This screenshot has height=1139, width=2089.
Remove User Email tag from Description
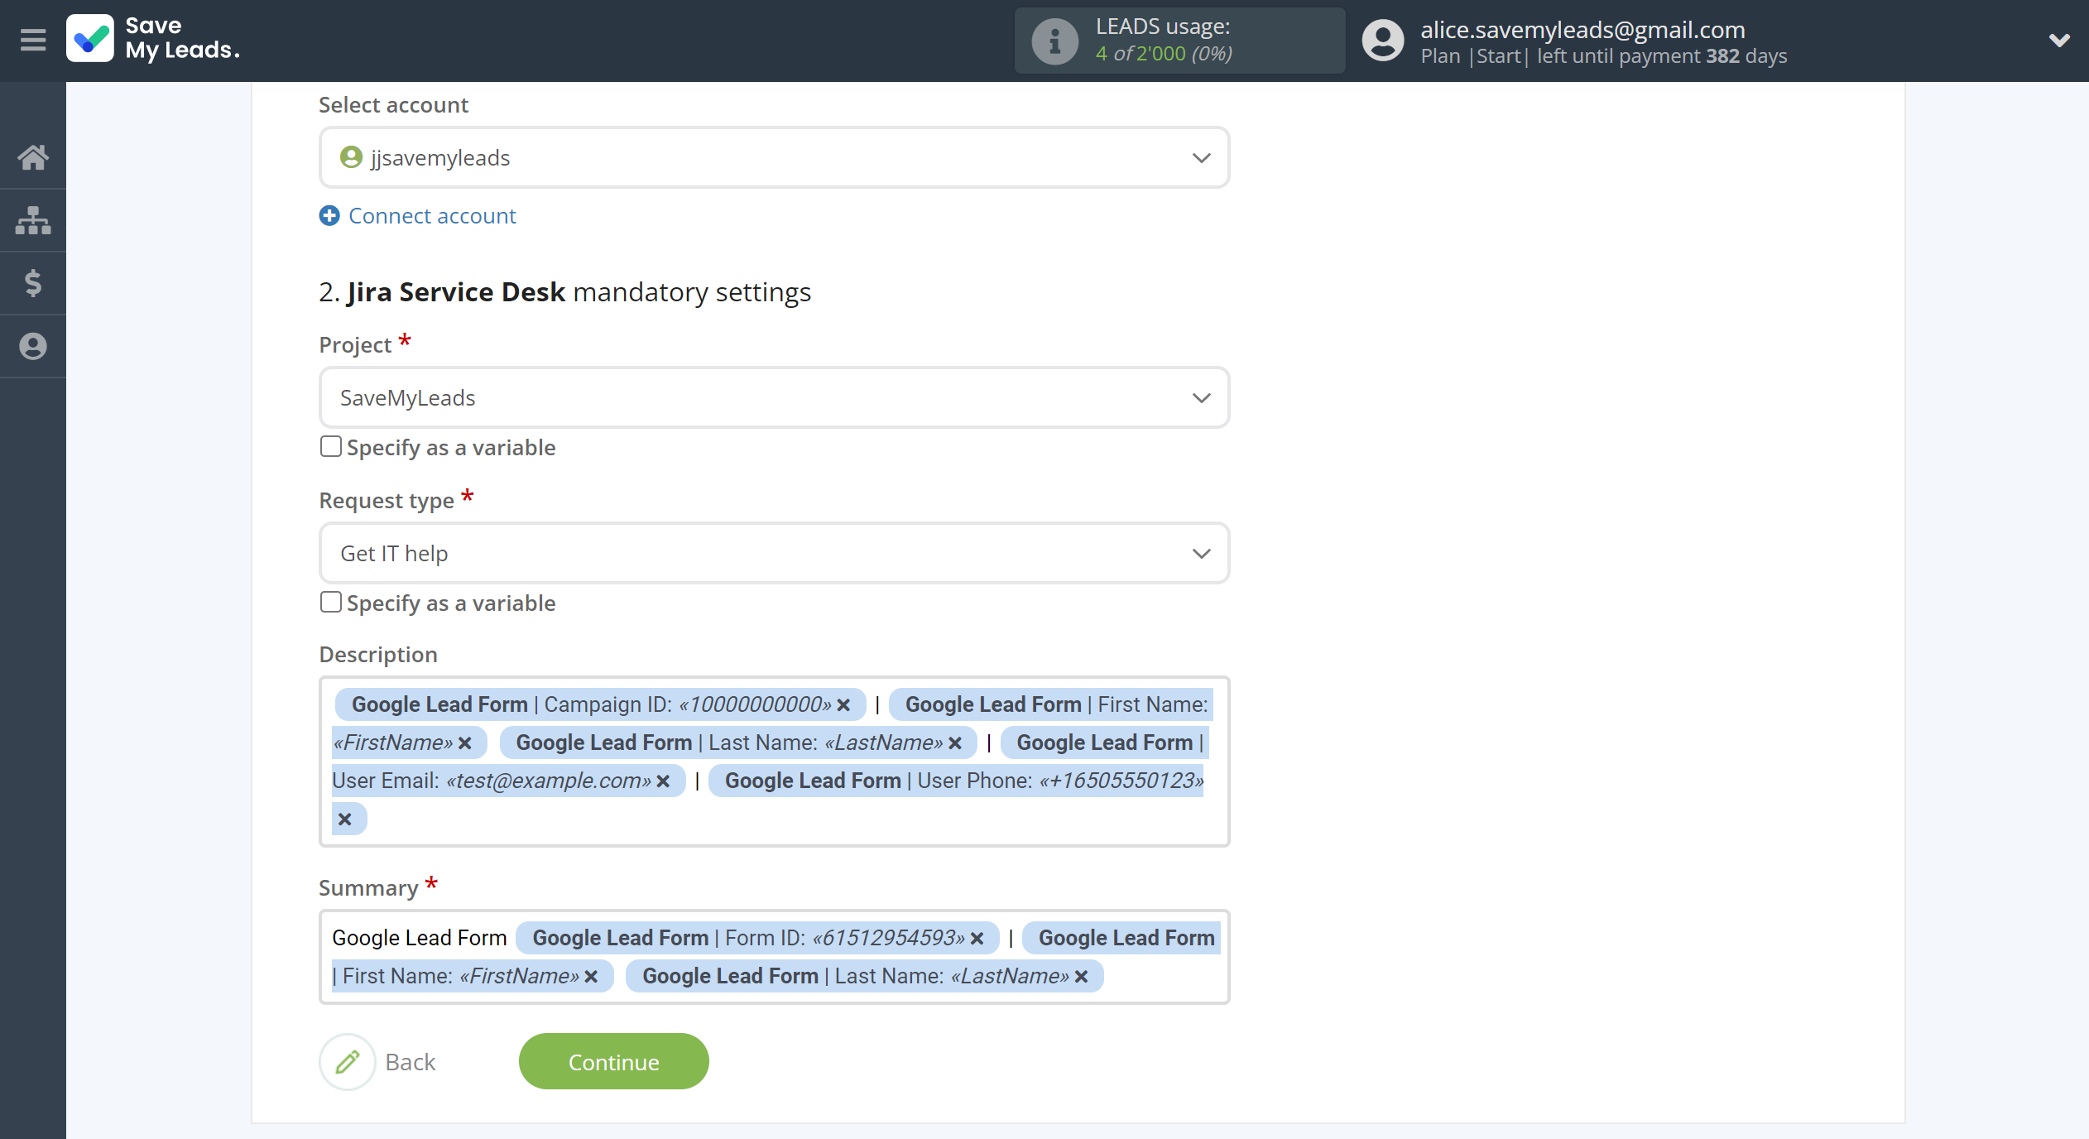(x=663, y=781)
